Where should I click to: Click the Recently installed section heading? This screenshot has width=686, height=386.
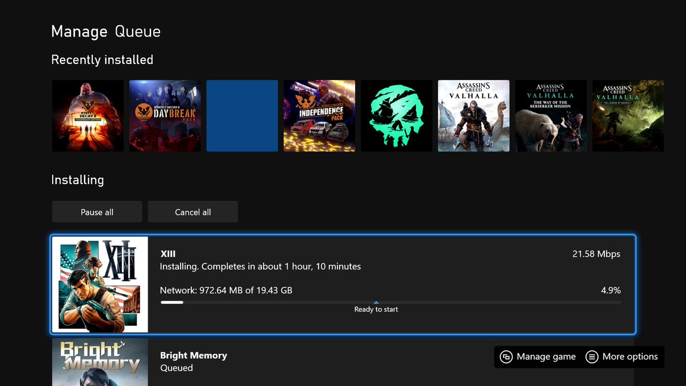click(x=102, y=60)
